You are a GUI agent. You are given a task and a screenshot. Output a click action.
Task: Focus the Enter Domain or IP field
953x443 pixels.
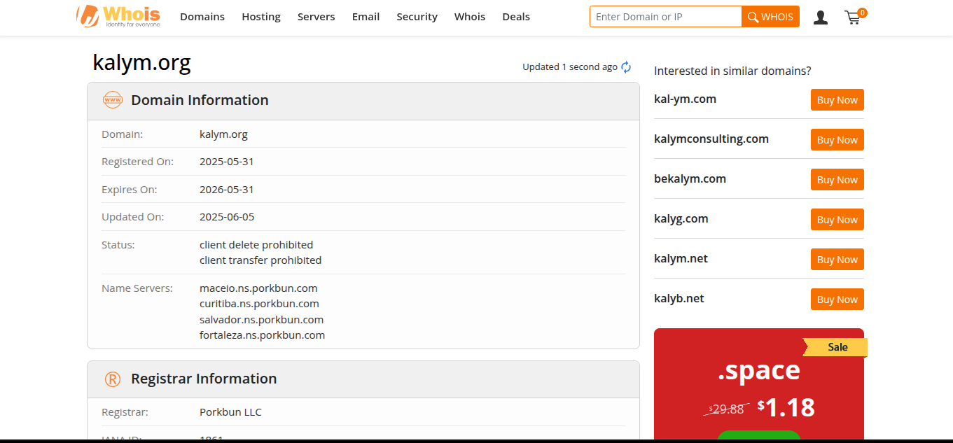click(665, 17)
